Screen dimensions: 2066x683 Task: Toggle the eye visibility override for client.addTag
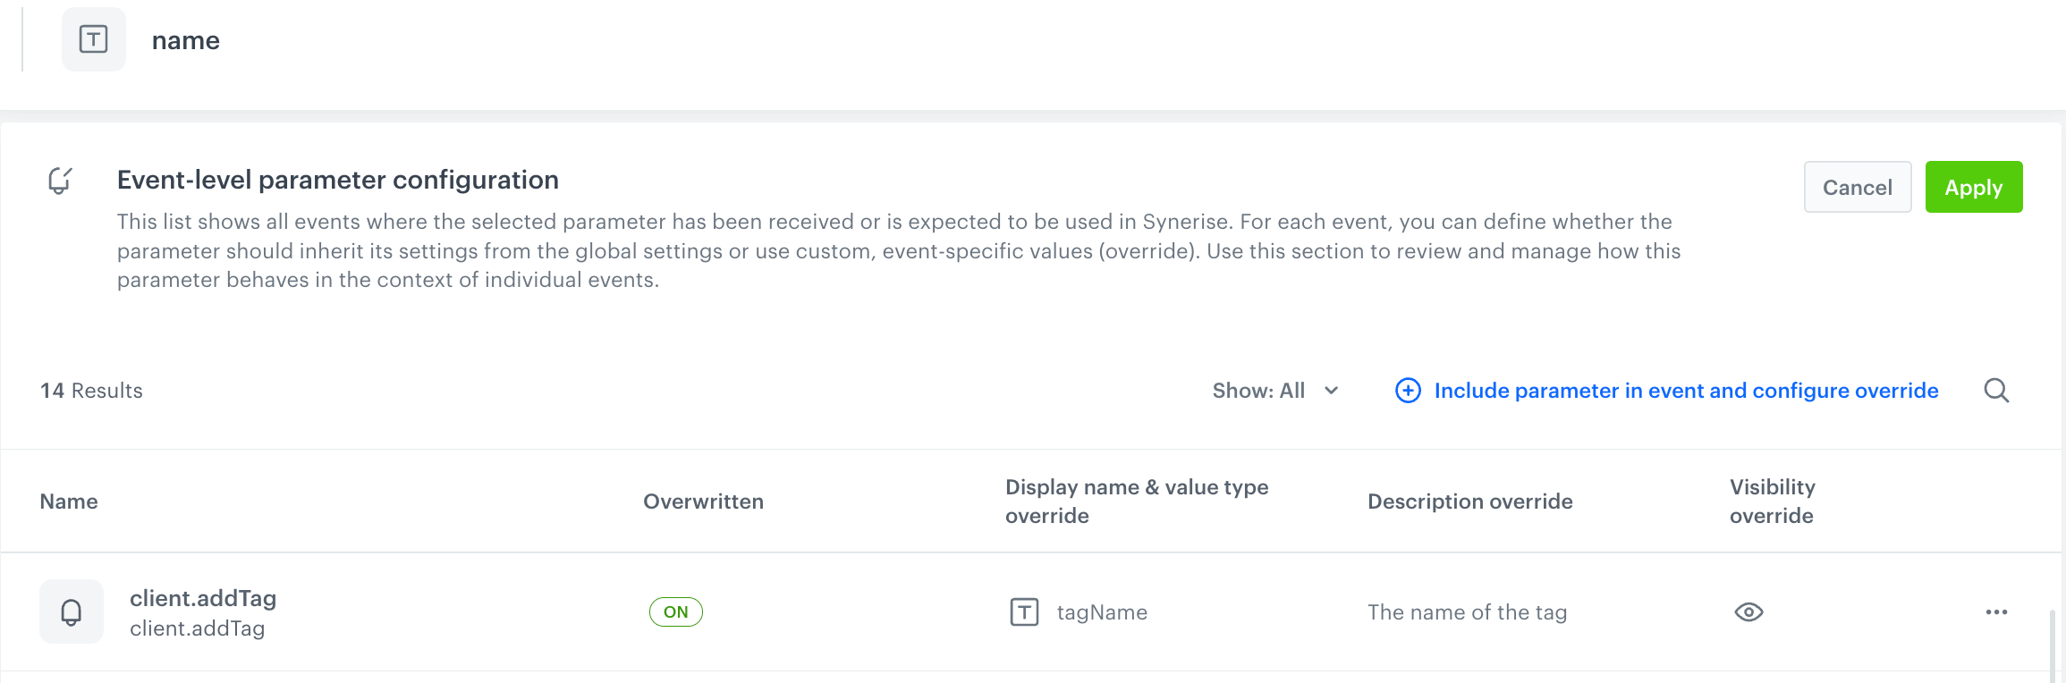click(1748, 612)
